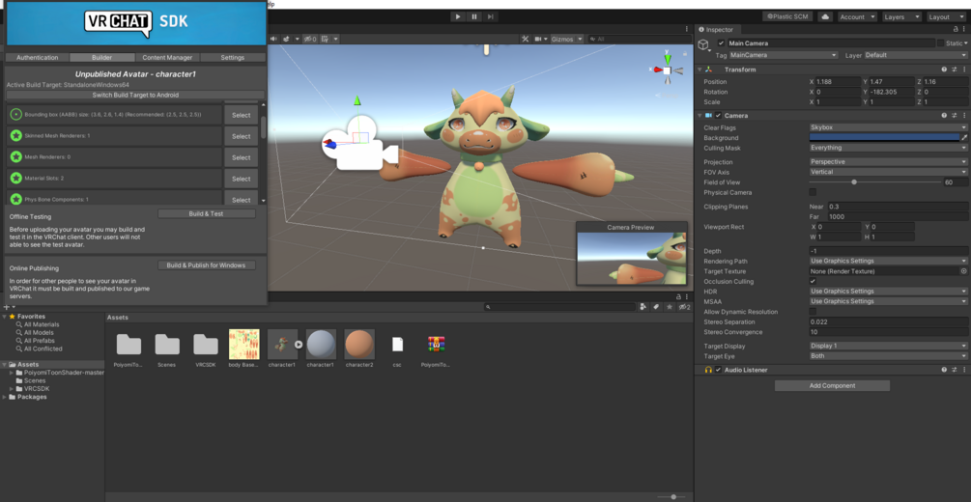Image resolution: width=971 pixels, height=502 pixels.
Task: Open the Layers dropdown
Action: [x=900, y=16]
